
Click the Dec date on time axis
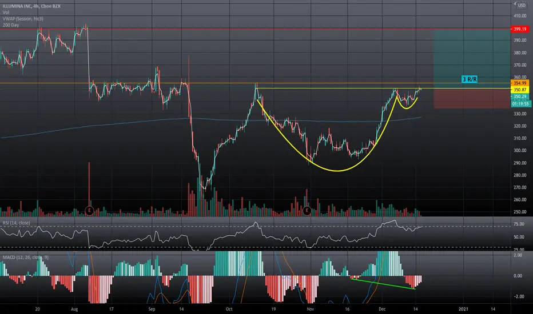(x=382, y=309)
